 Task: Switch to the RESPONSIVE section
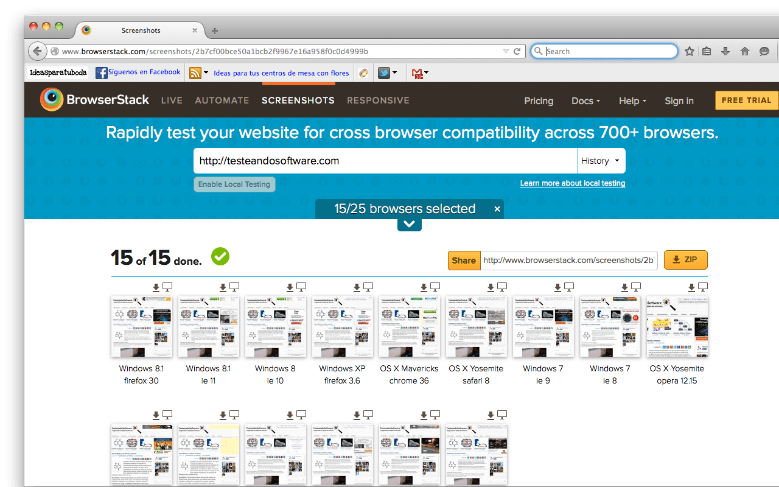coord(378,100)
